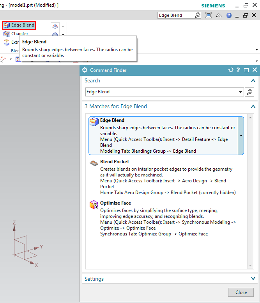Expand the Settings section

(253, 279)
